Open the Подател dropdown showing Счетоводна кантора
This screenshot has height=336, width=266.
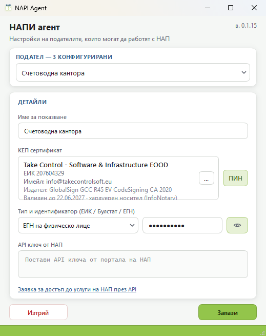click(x=133, y=72)
